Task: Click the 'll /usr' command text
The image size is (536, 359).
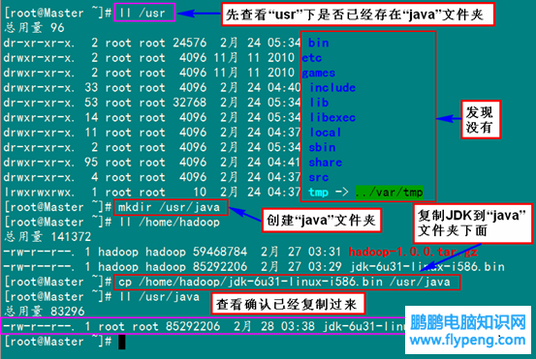Action: point(142,13)
